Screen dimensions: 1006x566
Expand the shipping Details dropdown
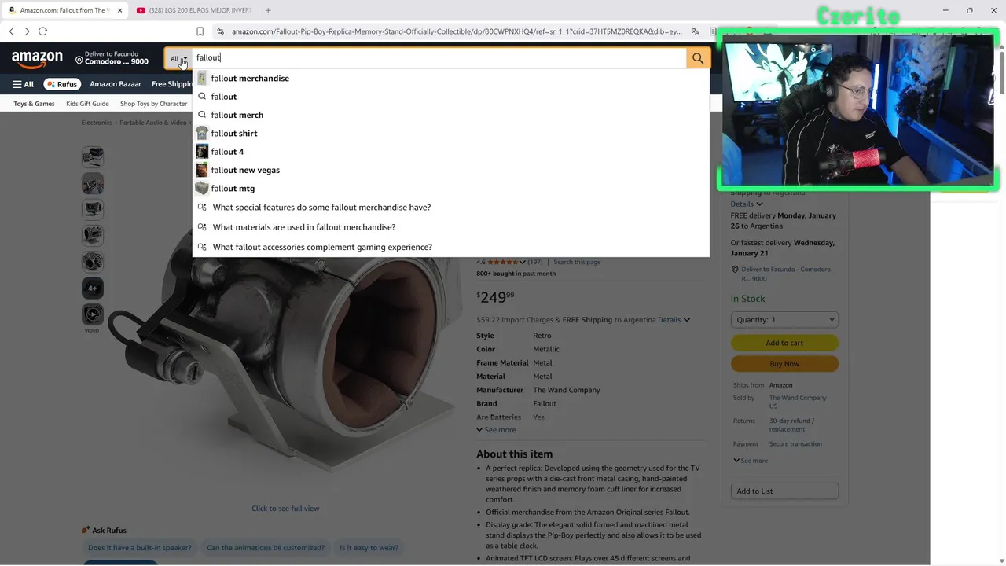coord(747,204)
